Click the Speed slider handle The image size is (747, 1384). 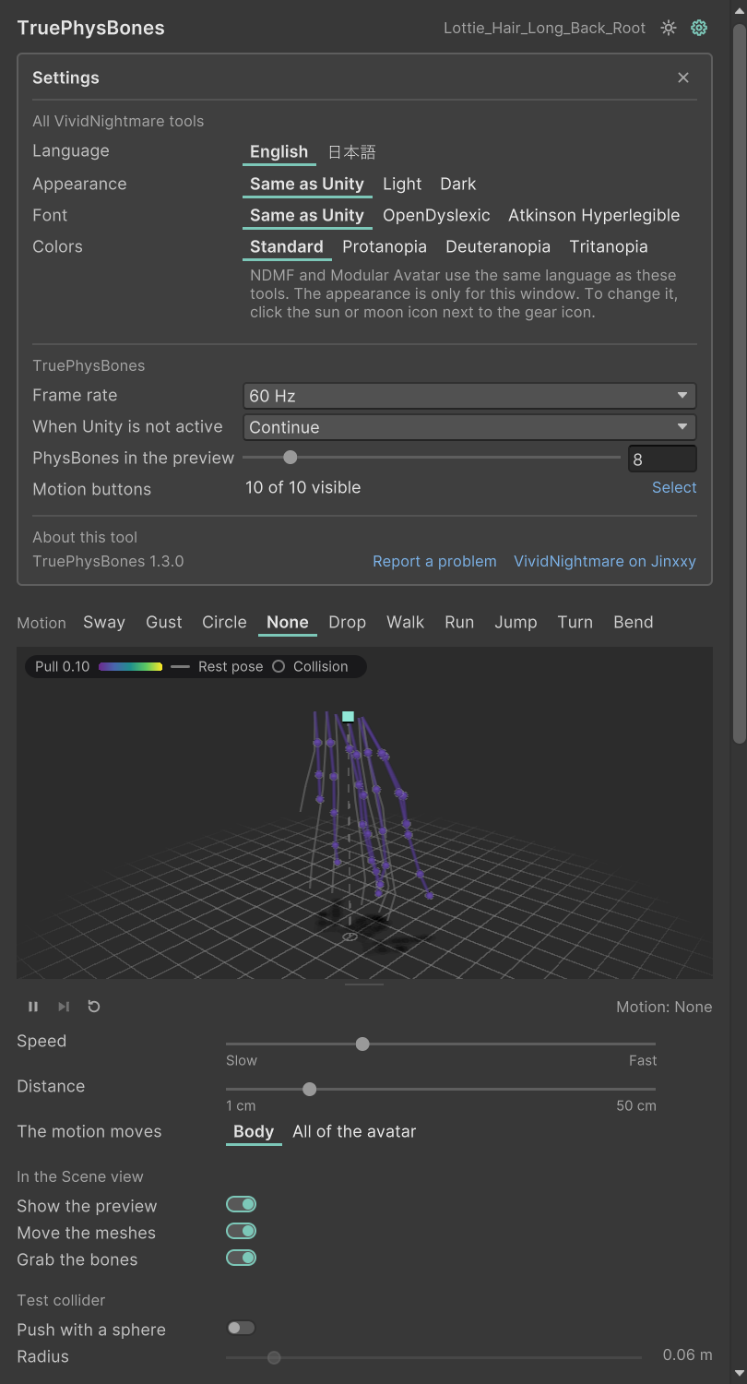[362, 1044]
